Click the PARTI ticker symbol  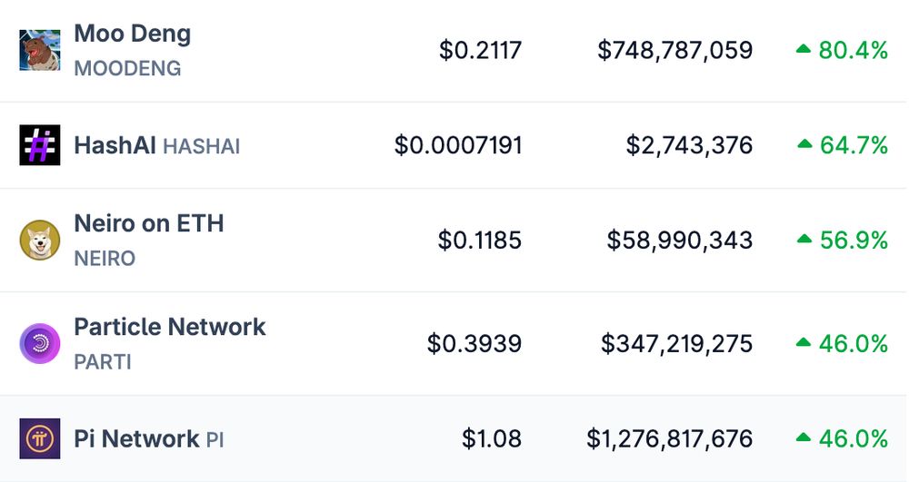(x=103, y=362)
